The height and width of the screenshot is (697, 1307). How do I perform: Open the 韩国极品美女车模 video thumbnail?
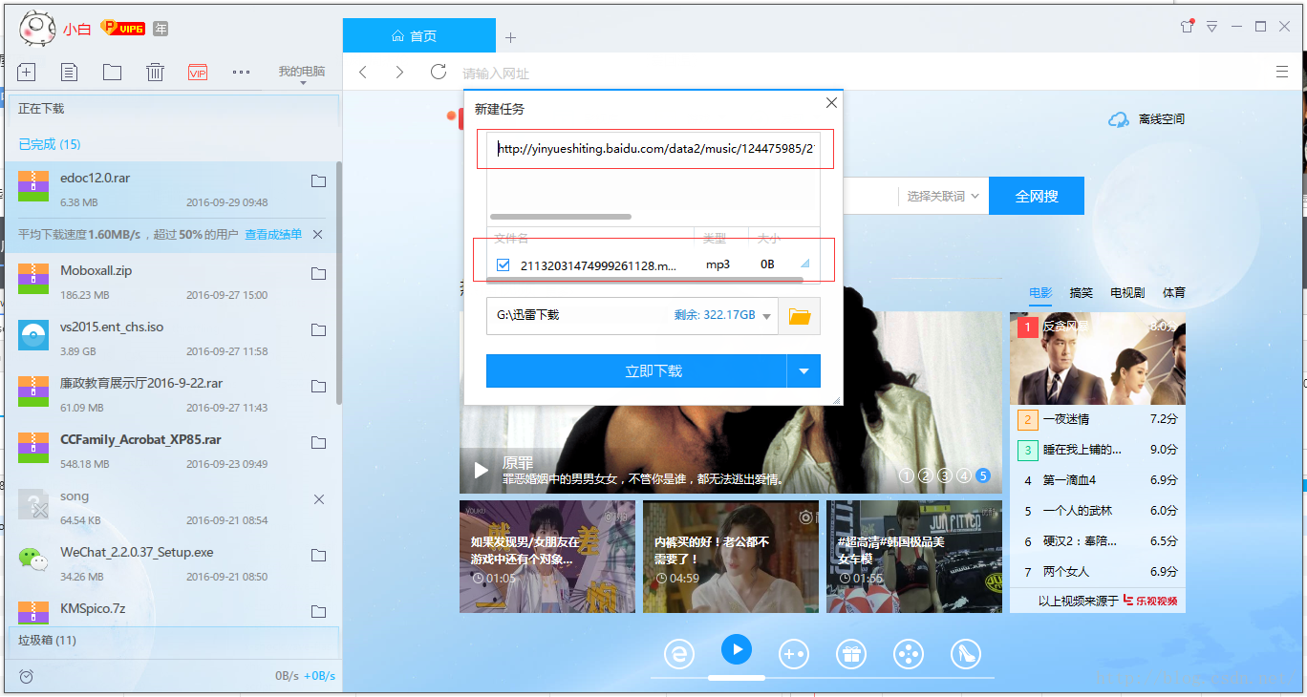coord(914,557)
